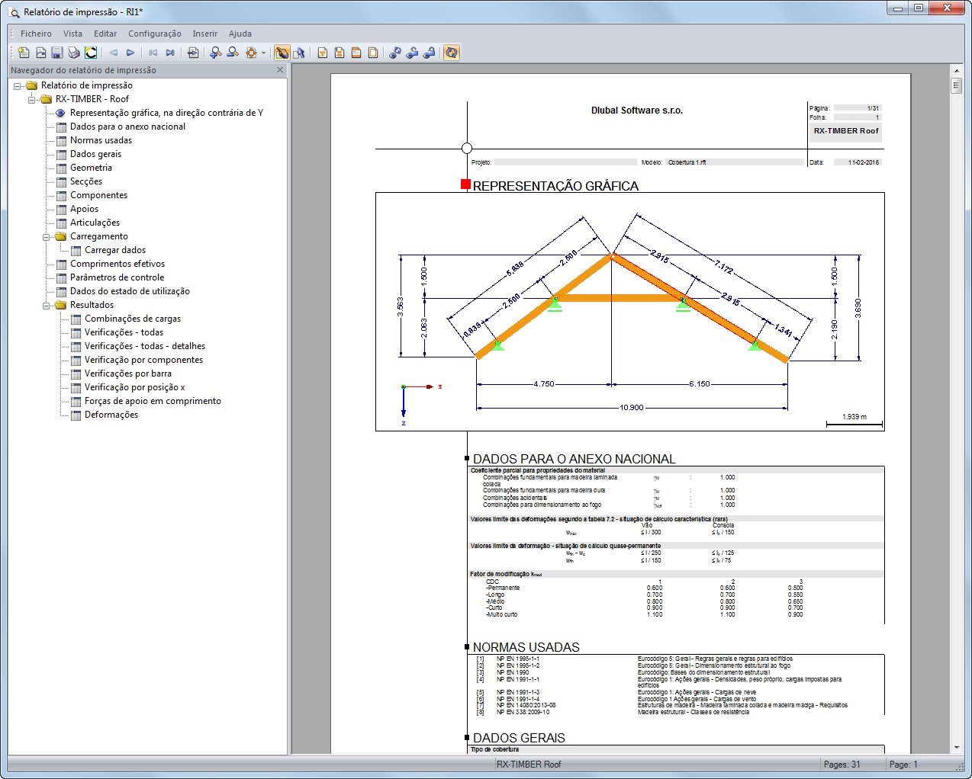Open the Vista menu
The height and width of the screenshot is (779, 972).
(72, 34)
